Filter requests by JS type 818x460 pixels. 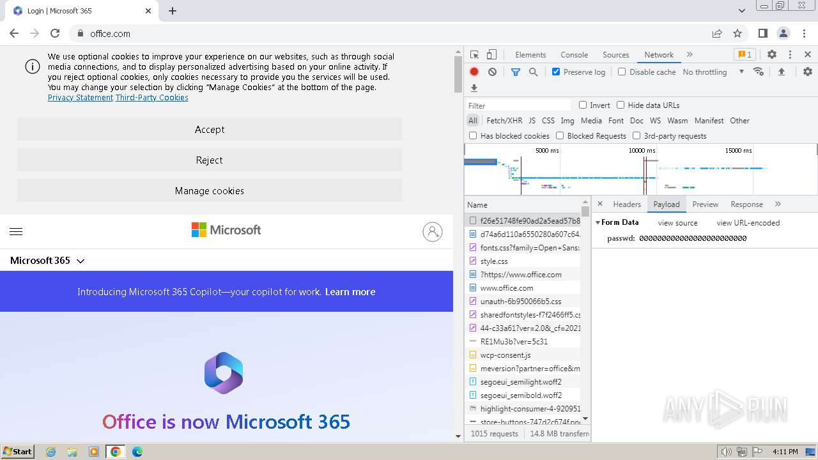(532, 120)
